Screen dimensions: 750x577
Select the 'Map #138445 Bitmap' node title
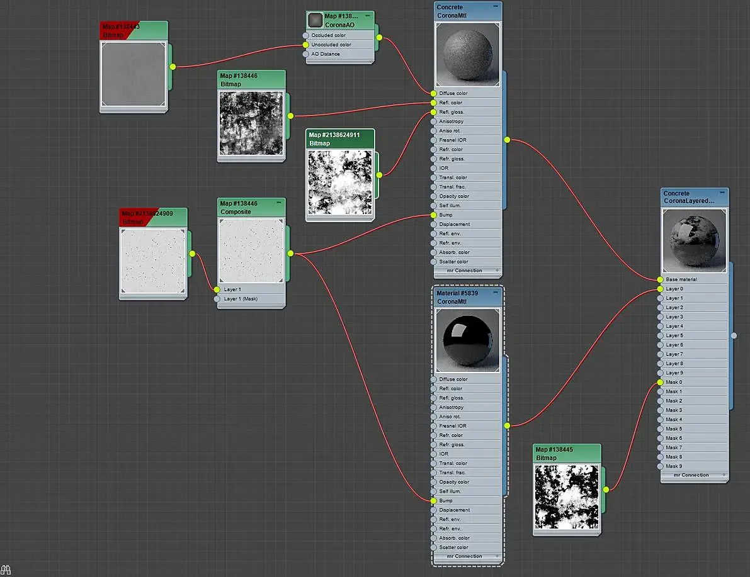(554, 454)
